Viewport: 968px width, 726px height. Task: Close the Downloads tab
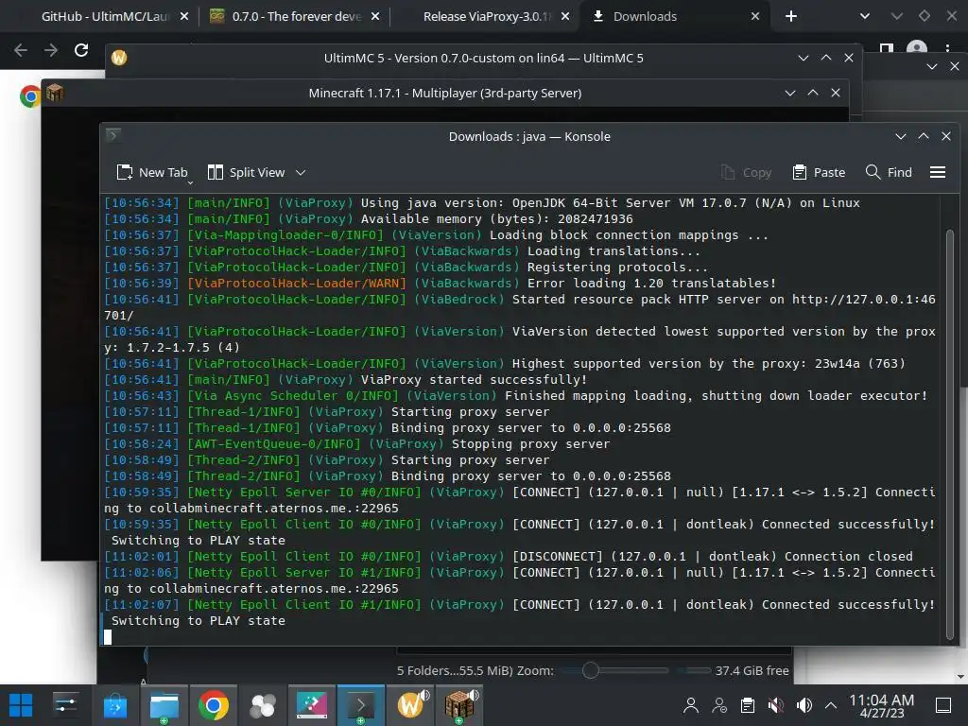(755, 17)
